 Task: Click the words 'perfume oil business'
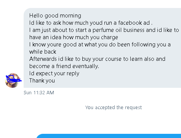(x=119, y=30)
